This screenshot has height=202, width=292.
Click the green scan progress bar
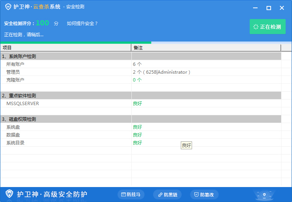point(75,43)
